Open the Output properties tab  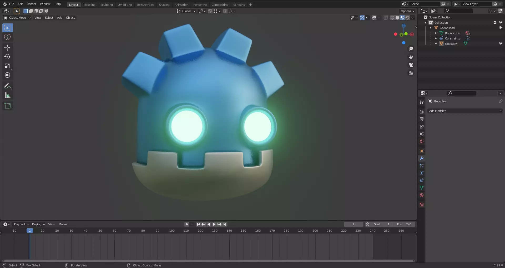click(x=422, y=119)
